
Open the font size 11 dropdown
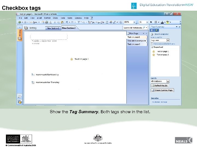click(x=147, y=22)
